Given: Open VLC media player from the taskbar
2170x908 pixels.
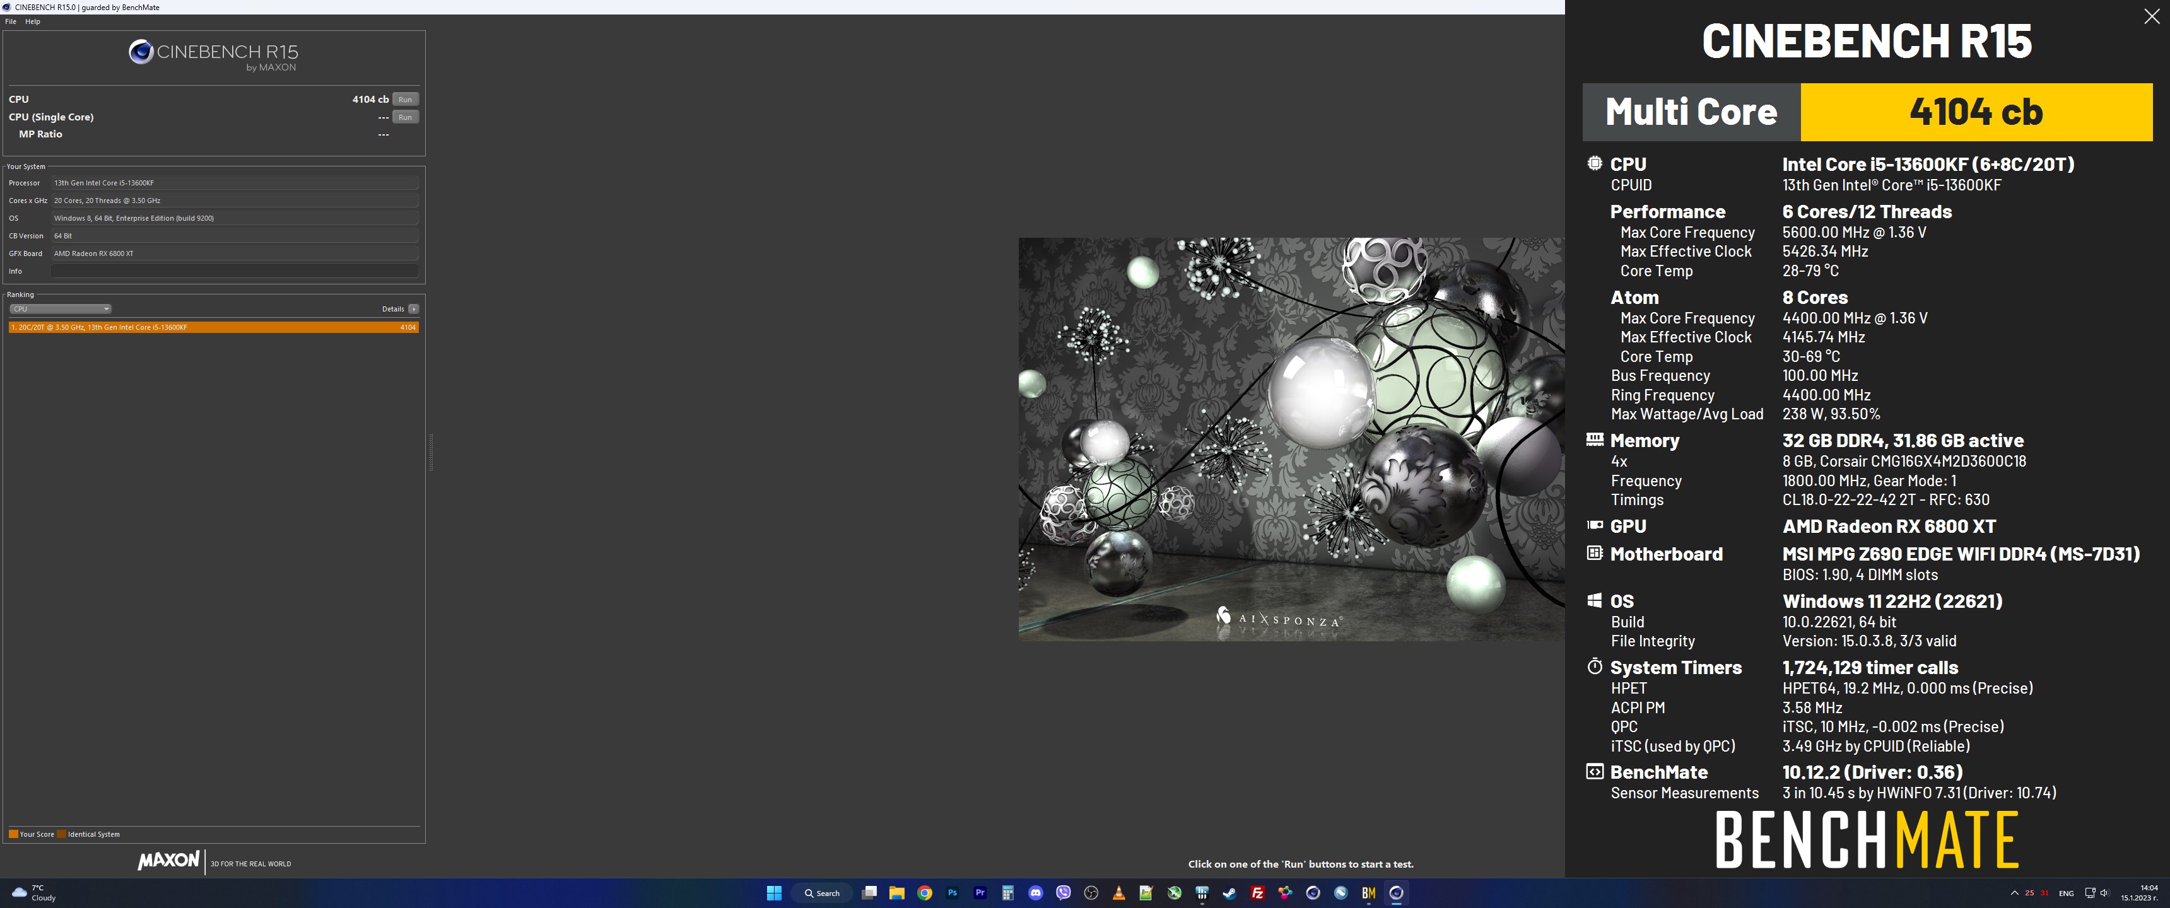Looking at the screenshot, I should coord(1120,893).
